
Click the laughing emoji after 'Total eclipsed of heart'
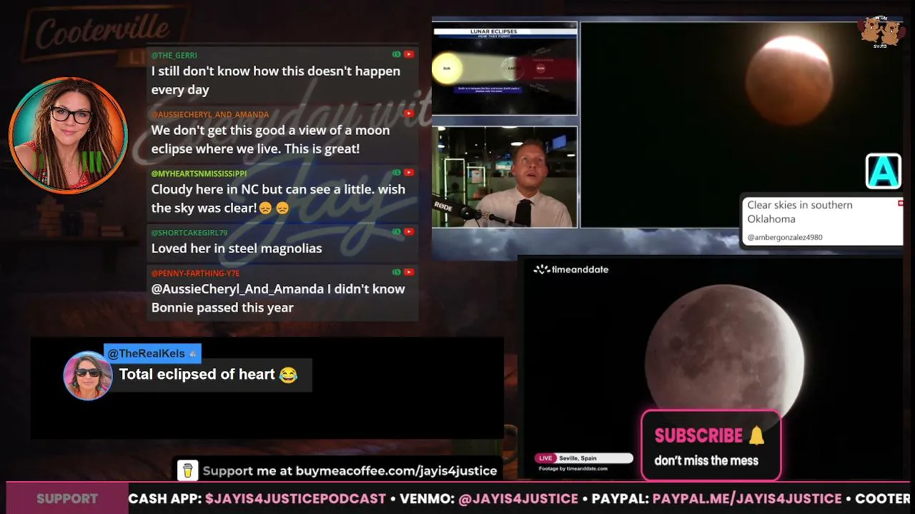pos(288,375)
